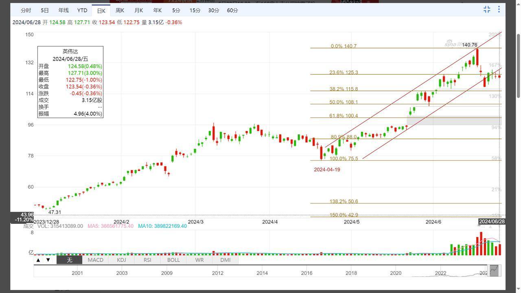Screen dimensions: 521x293
Task: Click the 138.2% 50.6 Fibonacci level label
Action: (x=344, y=201)
